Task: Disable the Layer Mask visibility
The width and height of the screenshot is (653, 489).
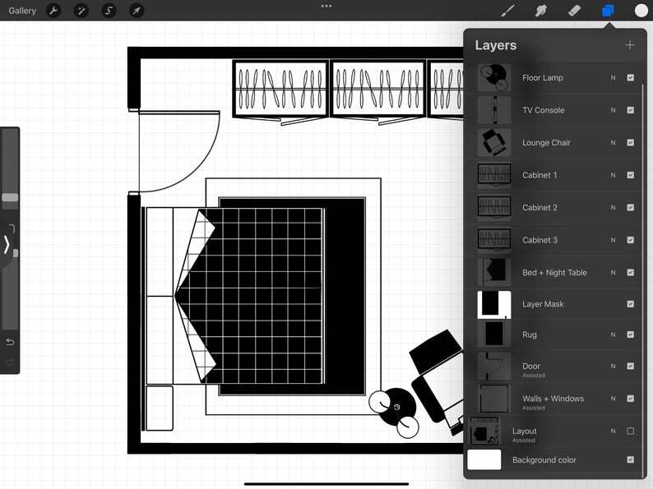Action: 631,304
